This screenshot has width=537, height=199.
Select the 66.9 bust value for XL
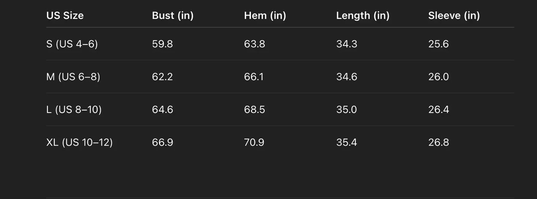162,142
